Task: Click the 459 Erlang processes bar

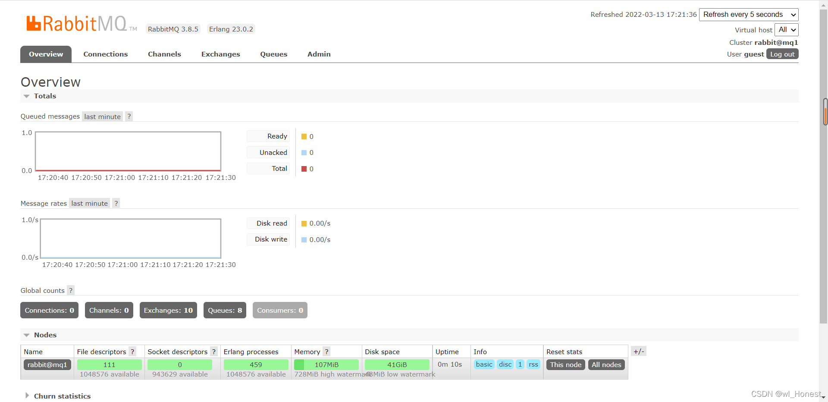Action: (256, 364)
